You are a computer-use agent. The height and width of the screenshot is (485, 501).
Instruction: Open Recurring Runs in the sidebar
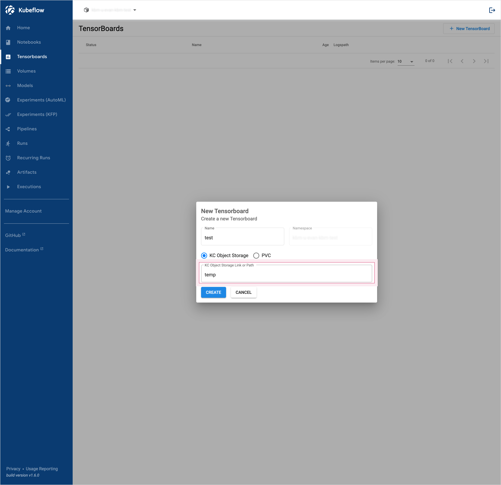point(36,158)
